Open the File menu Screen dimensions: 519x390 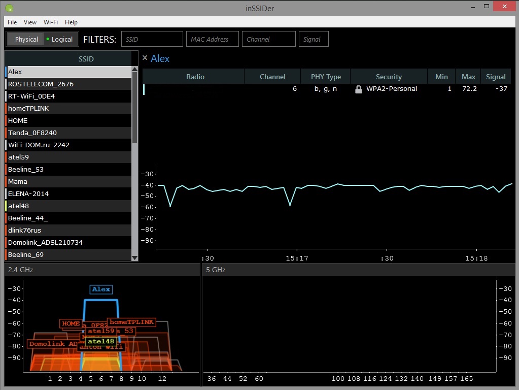(12, 22)
